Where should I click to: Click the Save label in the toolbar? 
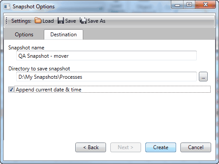pos(71,21)
